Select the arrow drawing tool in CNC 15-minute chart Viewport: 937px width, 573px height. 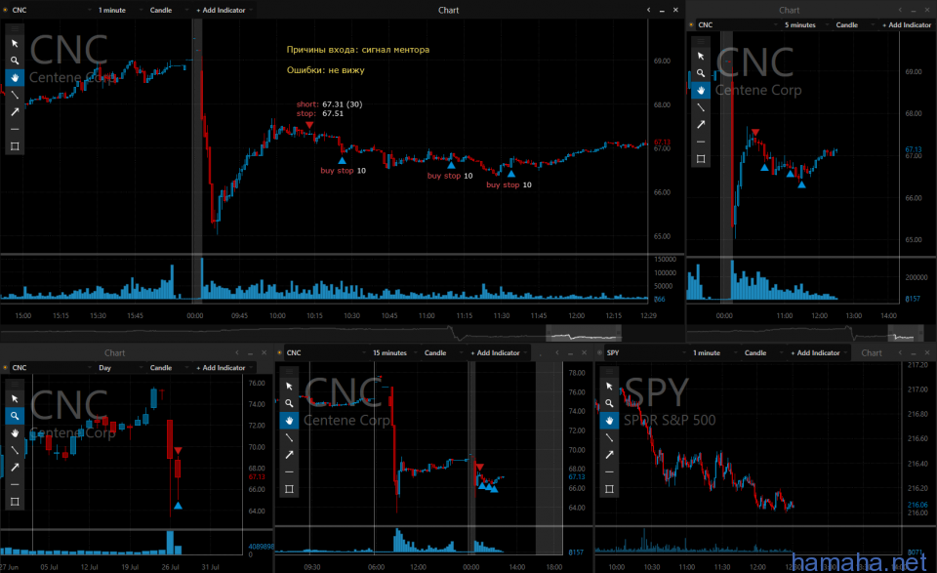(x=289, y=455)
